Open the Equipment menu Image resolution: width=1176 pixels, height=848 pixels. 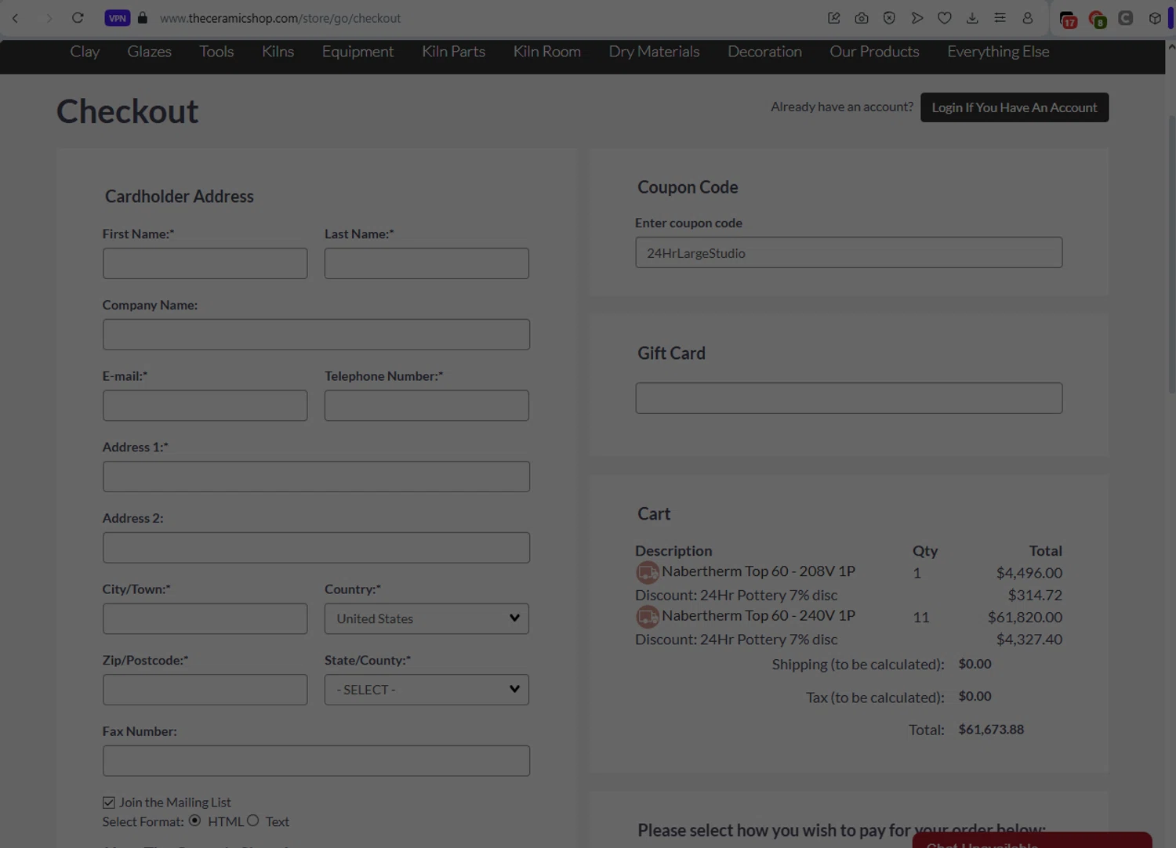358,52
